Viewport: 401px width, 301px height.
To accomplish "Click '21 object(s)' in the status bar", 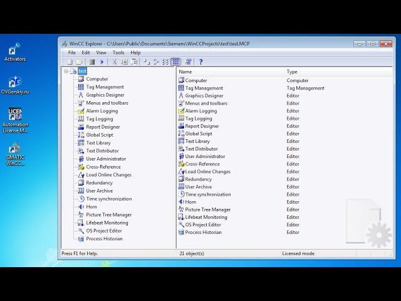I will 192,253.
